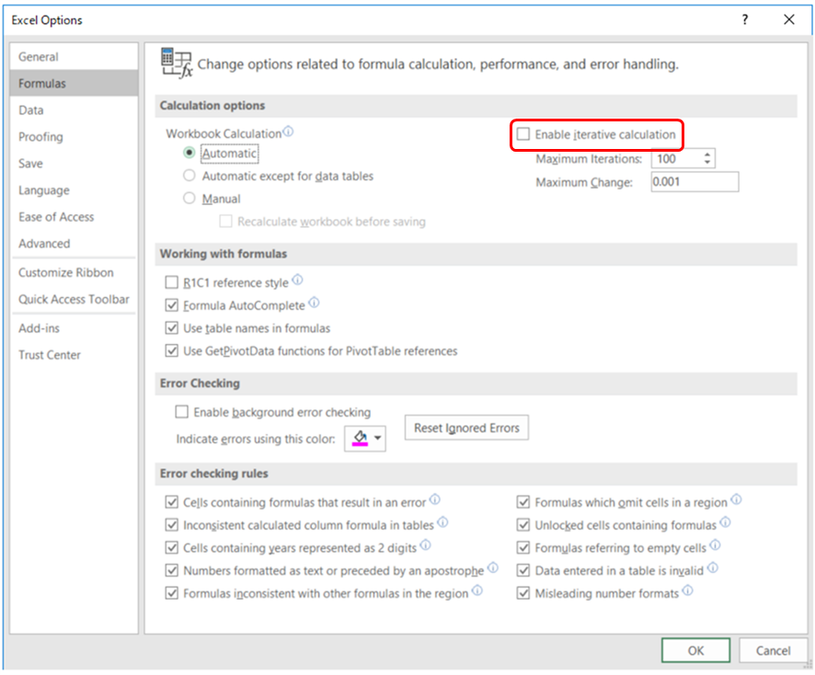Uncheck Misleading number formats
Viewport: 815px width, 675px height.
tap(523, 593)
